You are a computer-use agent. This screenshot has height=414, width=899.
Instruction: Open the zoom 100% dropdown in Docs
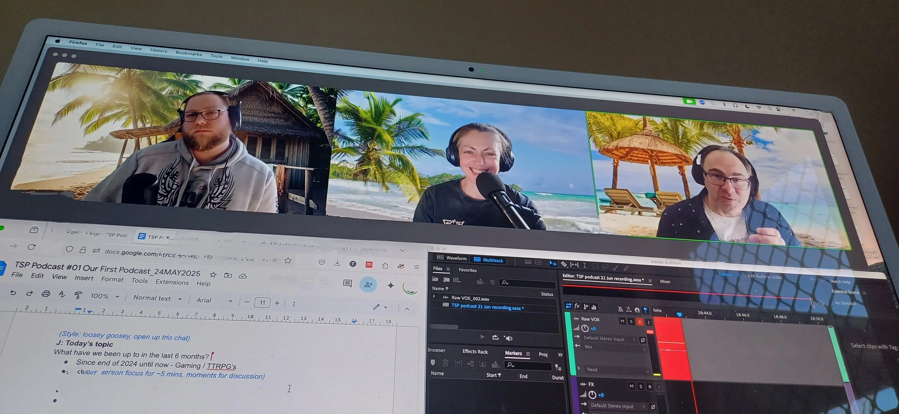(x=105, y=296)
